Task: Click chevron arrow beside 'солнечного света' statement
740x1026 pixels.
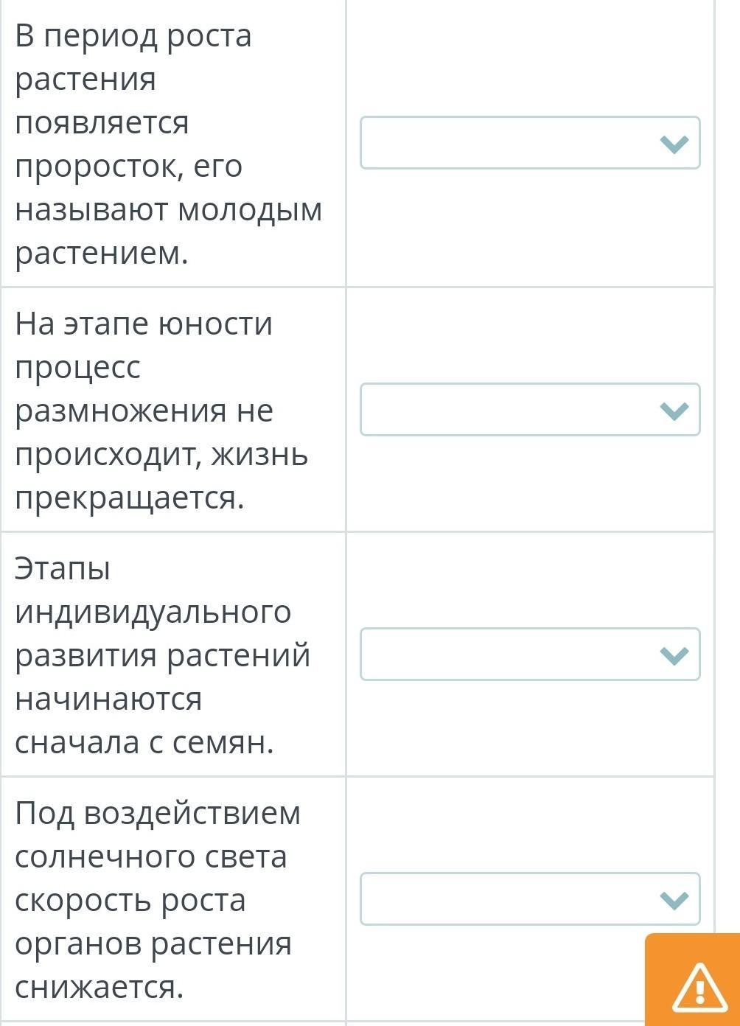Action: coord(674,899)
